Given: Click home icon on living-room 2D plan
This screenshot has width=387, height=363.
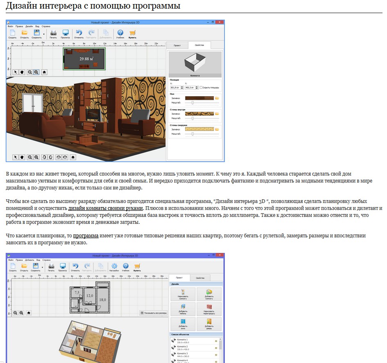Looking at the screenshot, I should point(44,72).
